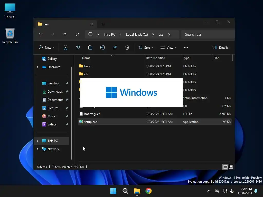Viewport: 263px width, 197px height.
Task: Sort by Date modified column header
Action: [163, 58]
